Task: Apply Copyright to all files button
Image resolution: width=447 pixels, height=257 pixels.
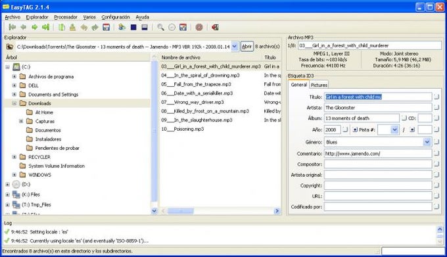Action: tap(436, 185)
